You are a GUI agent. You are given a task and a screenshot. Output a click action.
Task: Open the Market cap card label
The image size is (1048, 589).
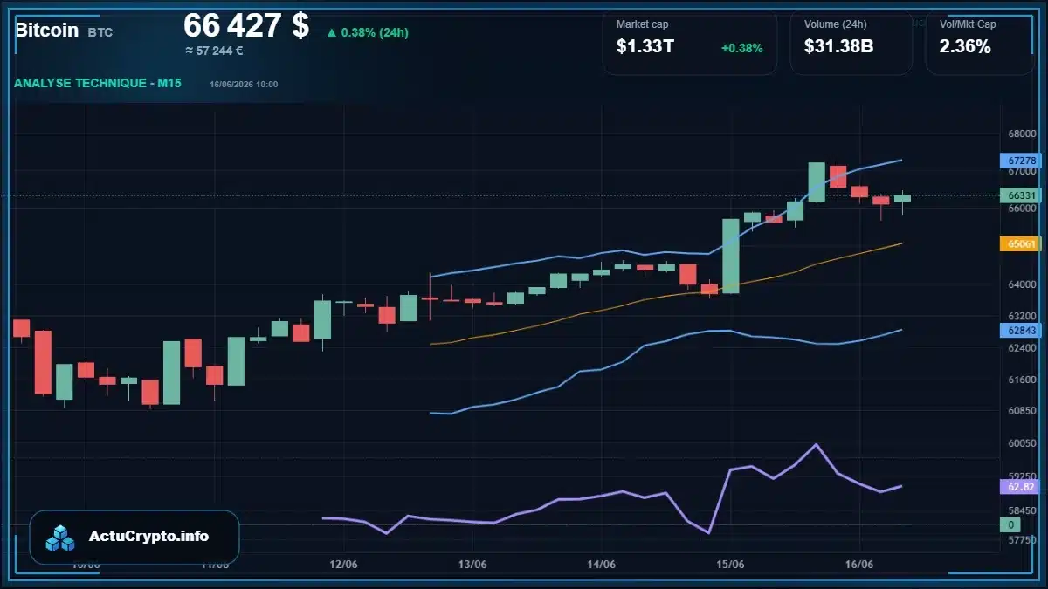(642, 24)
